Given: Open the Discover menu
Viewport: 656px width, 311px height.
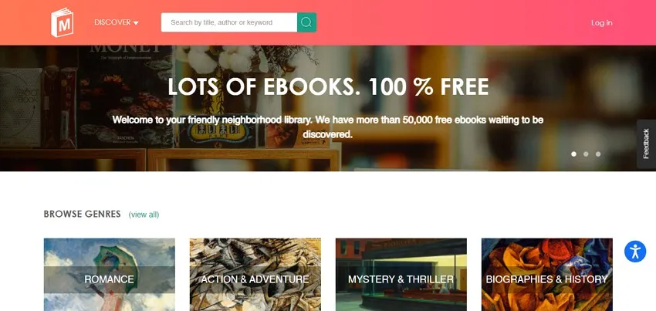Looking at the screenshot, I should [x=117, y=22].
